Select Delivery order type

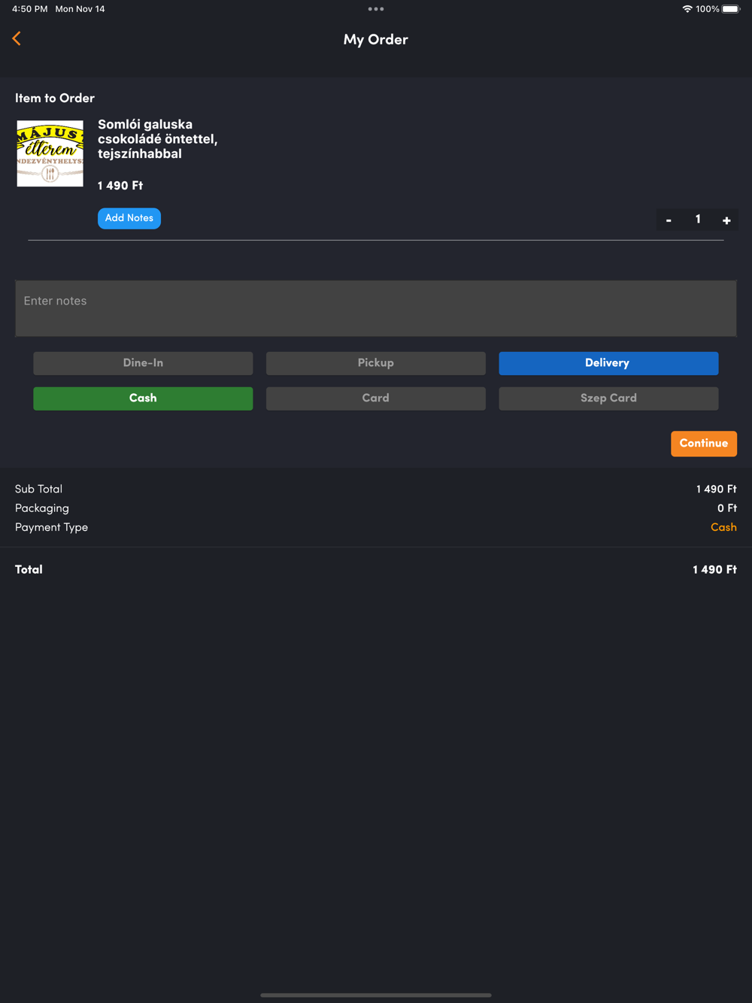tap(608, 363)
